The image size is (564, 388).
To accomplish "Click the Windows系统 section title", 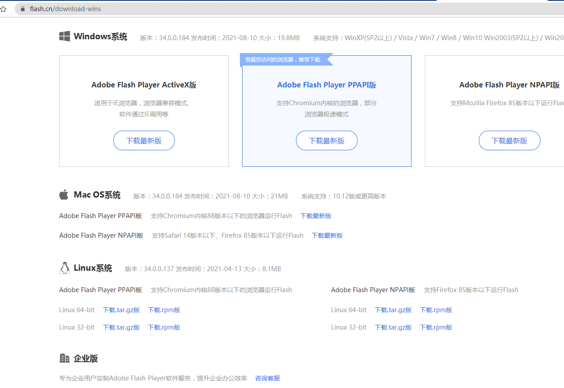I will [100, 37].
